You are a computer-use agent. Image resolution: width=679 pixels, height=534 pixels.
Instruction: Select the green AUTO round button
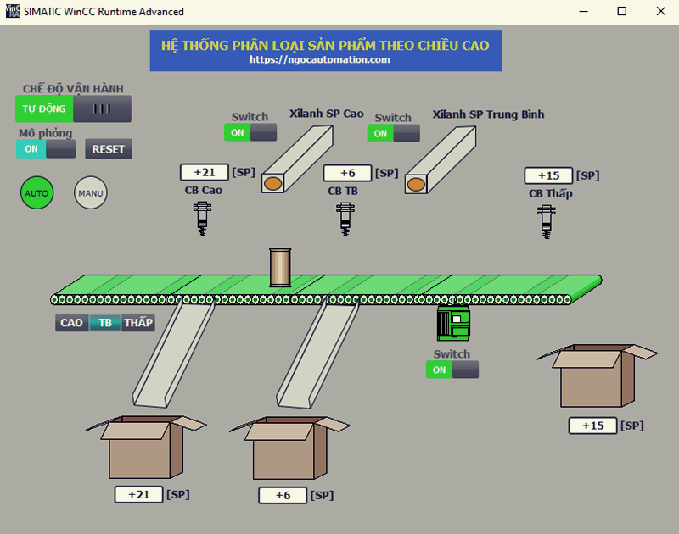[x=36, y=193]
